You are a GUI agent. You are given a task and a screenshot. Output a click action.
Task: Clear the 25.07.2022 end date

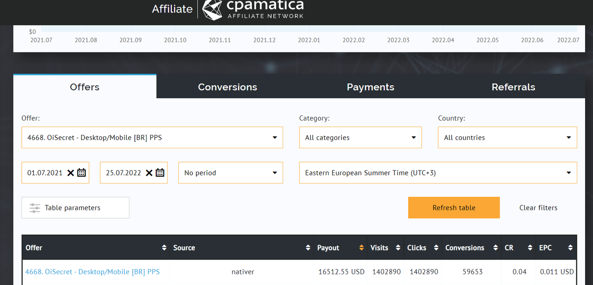click(149, 173)
